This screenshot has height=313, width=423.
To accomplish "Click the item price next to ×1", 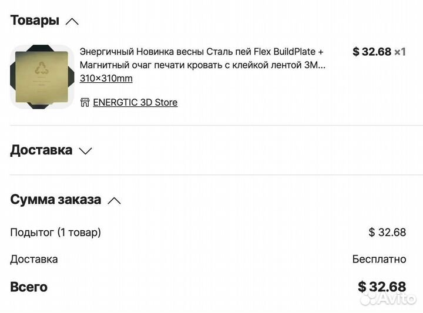I will pos(372,52).
